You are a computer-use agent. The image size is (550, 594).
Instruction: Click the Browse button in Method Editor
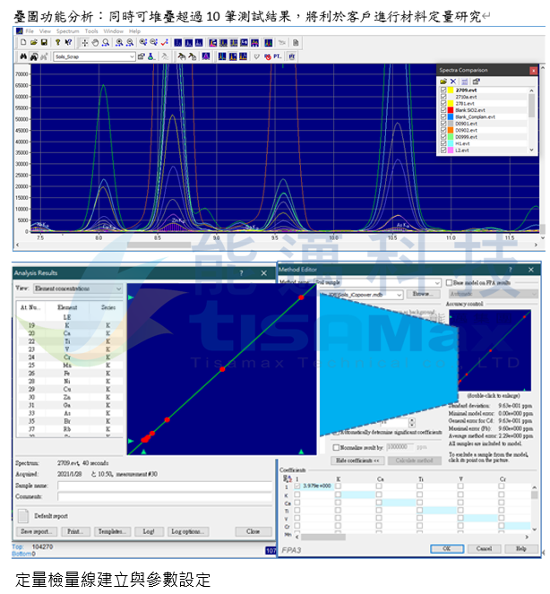tap(423, 294)
